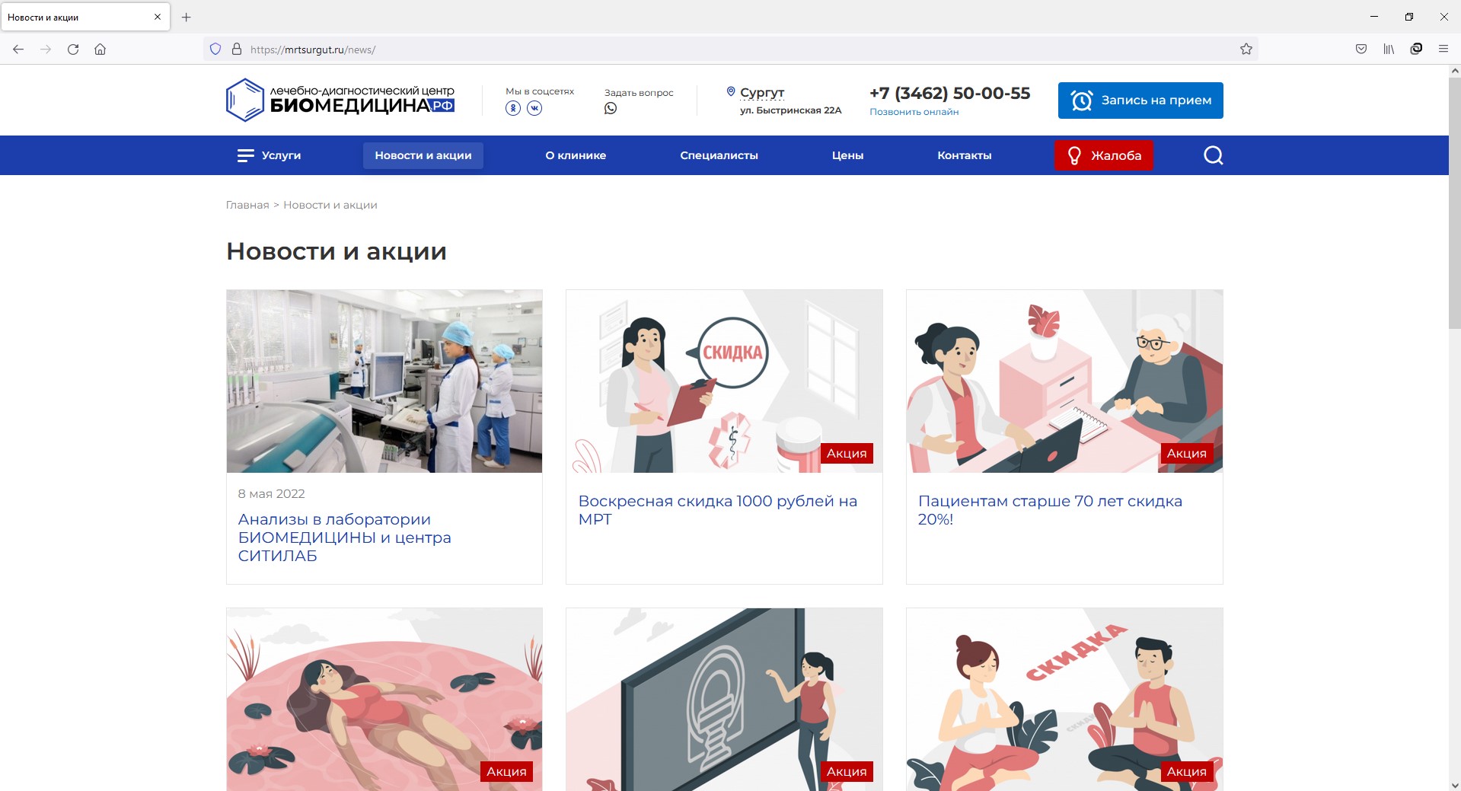Call the phone number +7 (3462) 50-00-55

[950, 93]
